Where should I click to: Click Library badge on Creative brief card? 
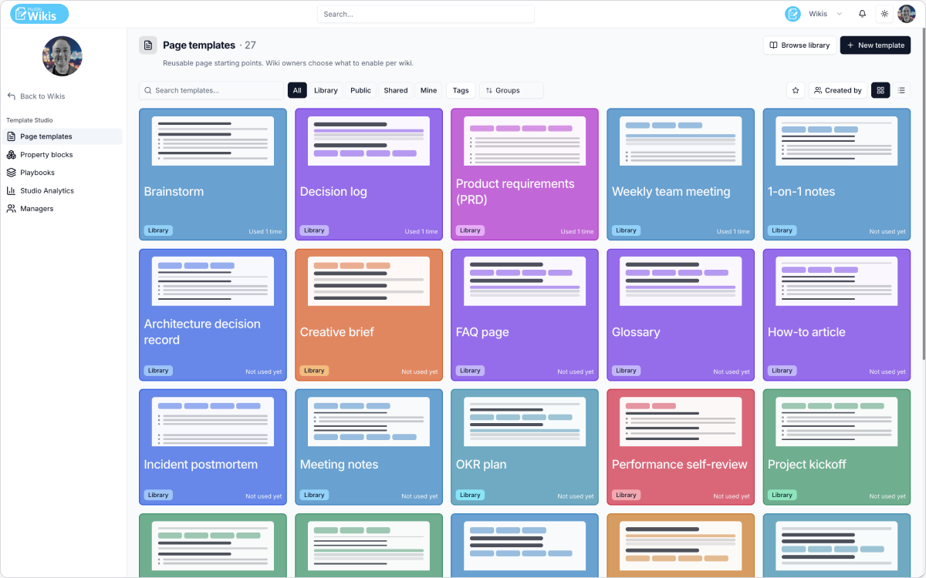coord(314,371)
